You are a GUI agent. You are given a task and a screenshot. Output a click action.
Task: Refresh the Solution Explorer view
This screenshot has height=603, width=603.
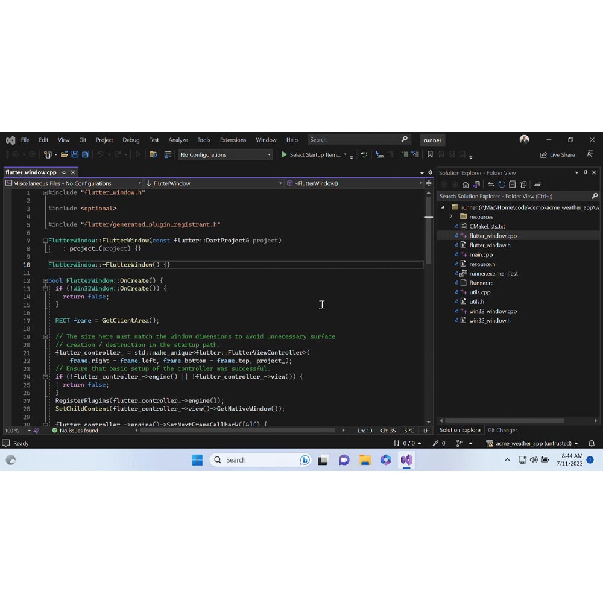(501, 185)
